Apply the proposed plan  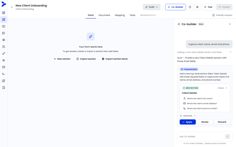click(x=188, y=122)
